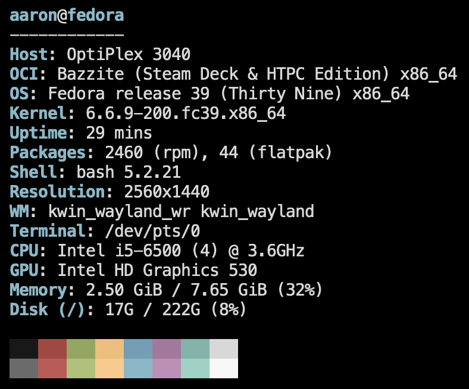Select the dark red color swatch
The image size is (469, 389).
pos(52,349)
